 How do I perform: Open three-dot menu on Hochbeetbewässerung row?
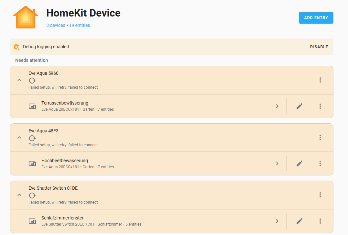click(x=320, y=163)
